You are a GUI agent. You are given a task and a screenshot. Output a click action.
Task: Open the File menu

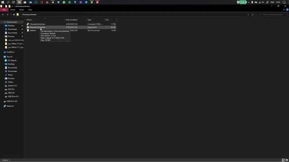4,10
